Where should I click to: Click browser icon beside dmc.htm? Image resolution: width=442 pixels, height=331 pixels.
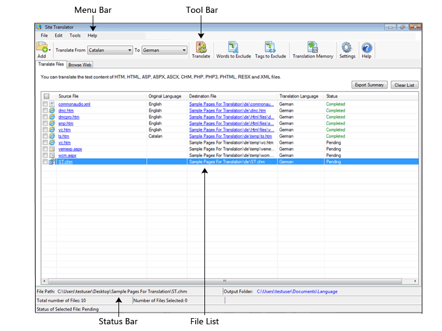click(x=52, y=110)
